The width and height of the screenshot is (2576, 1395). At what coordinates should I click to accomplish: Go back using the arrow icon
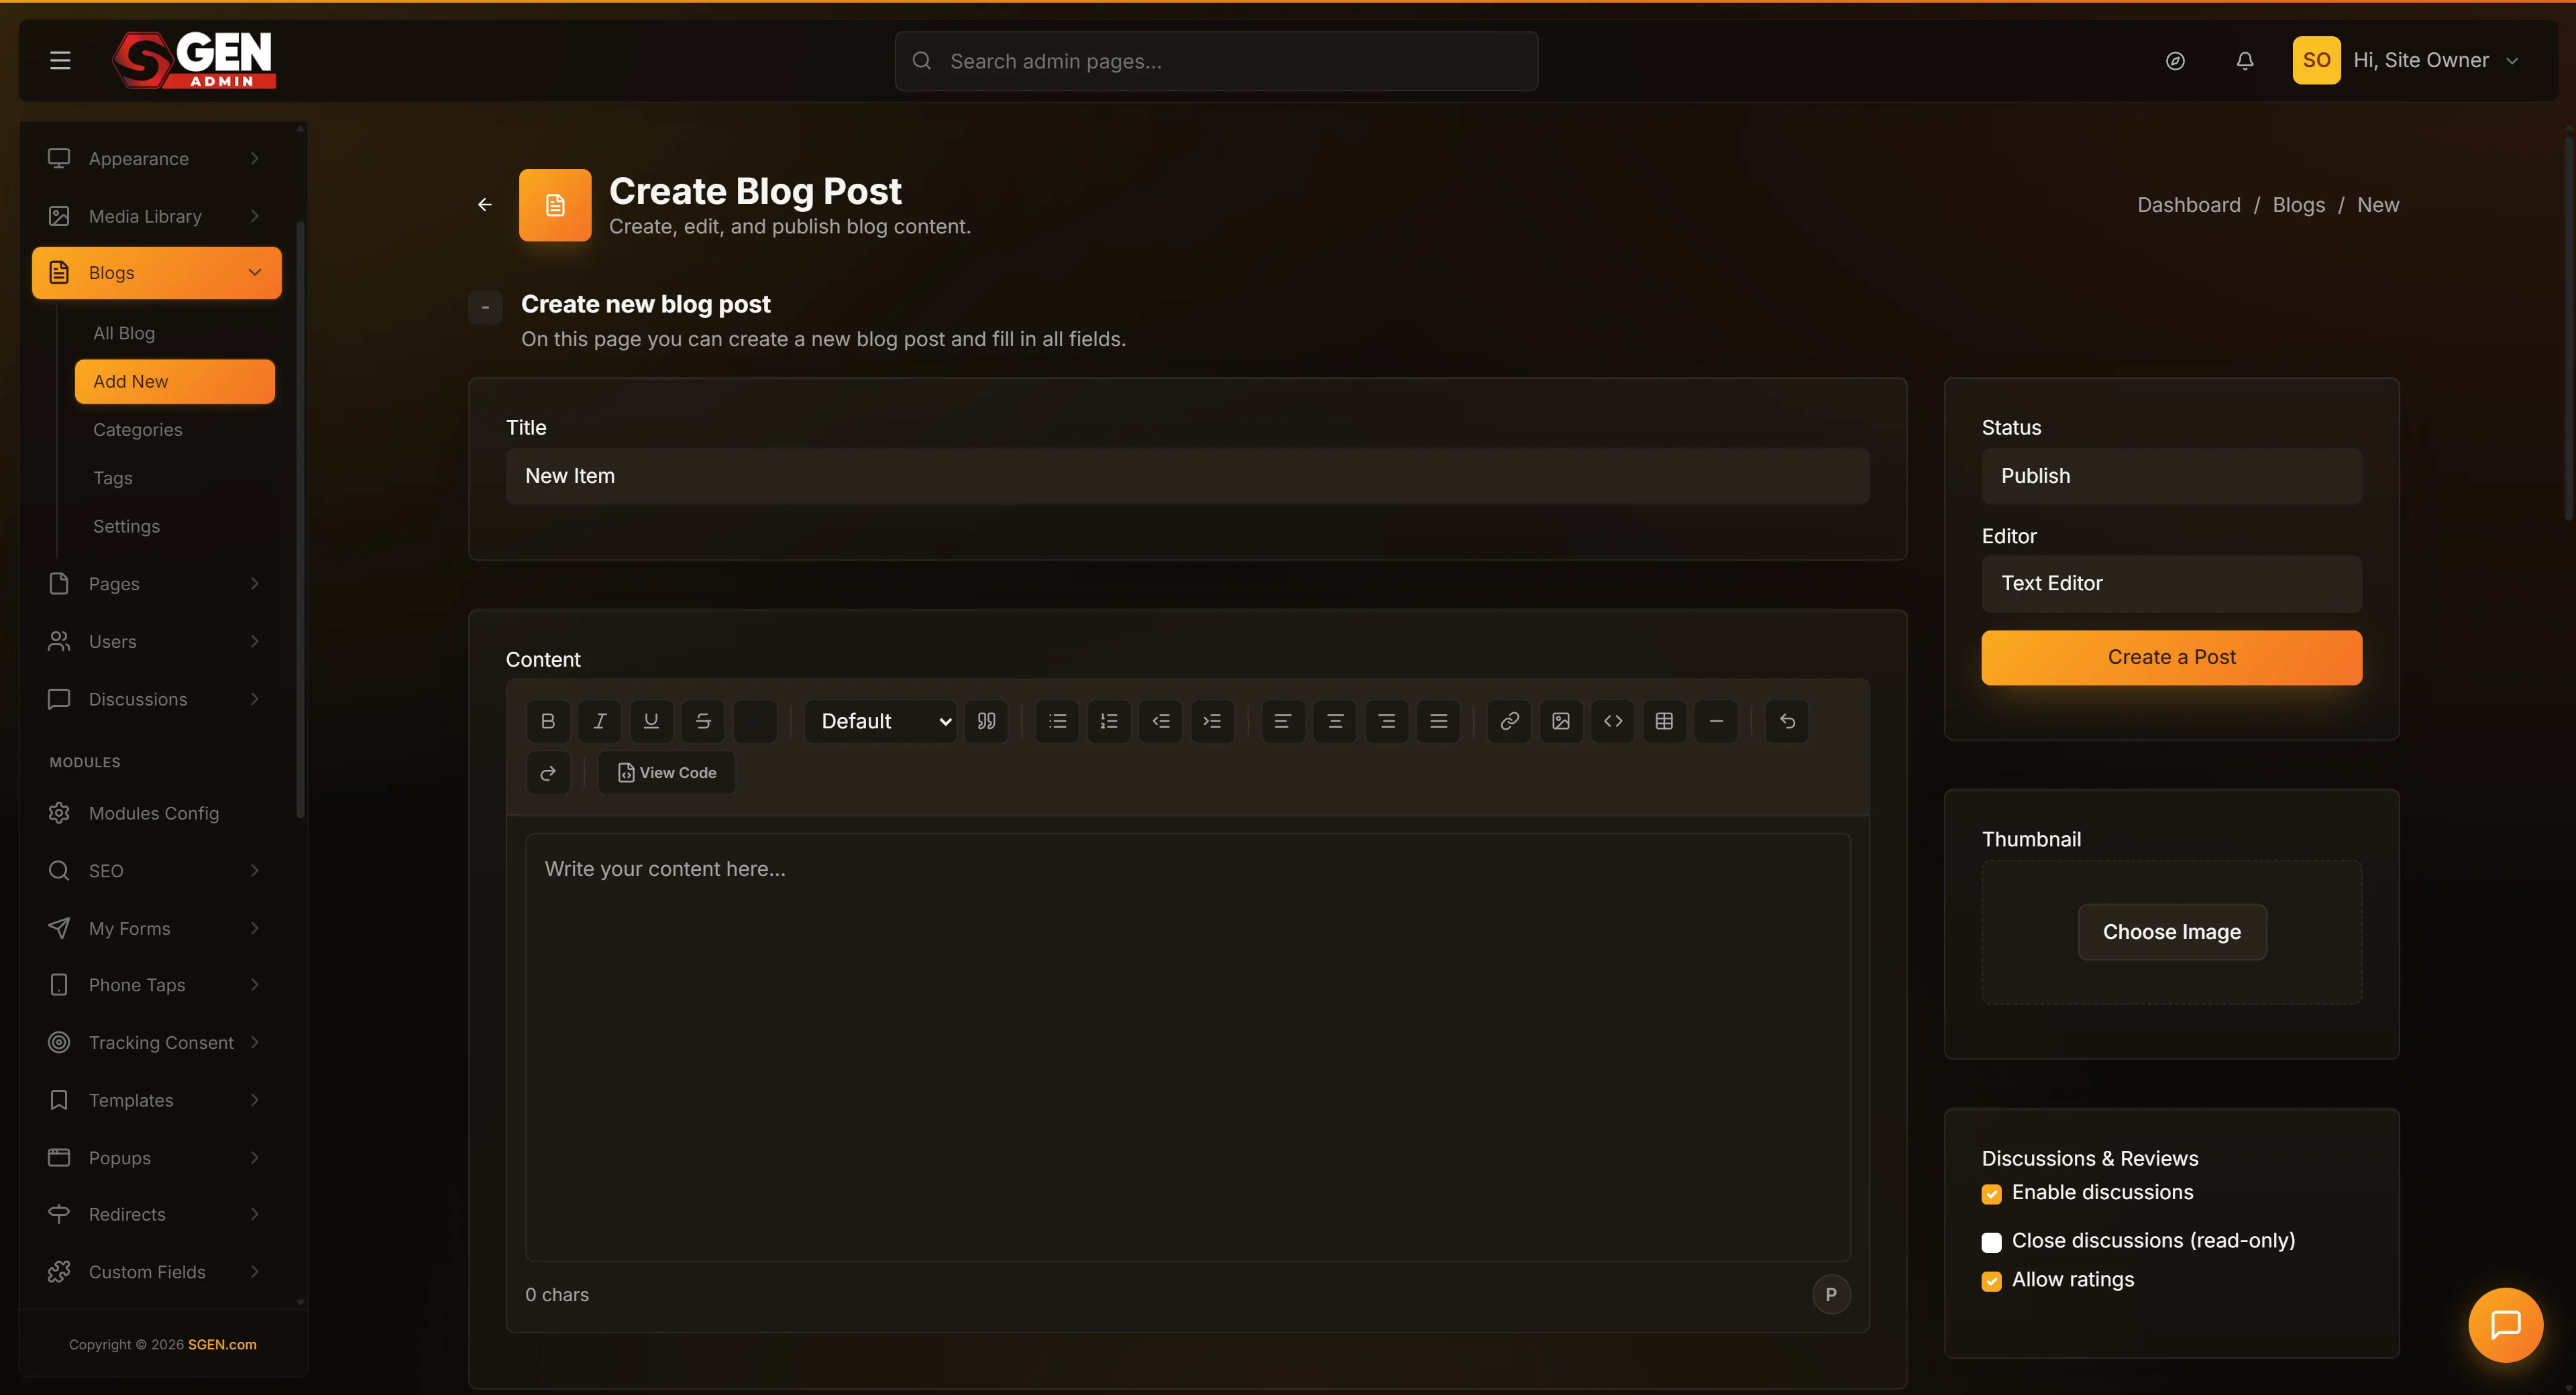tap(485, 205)
